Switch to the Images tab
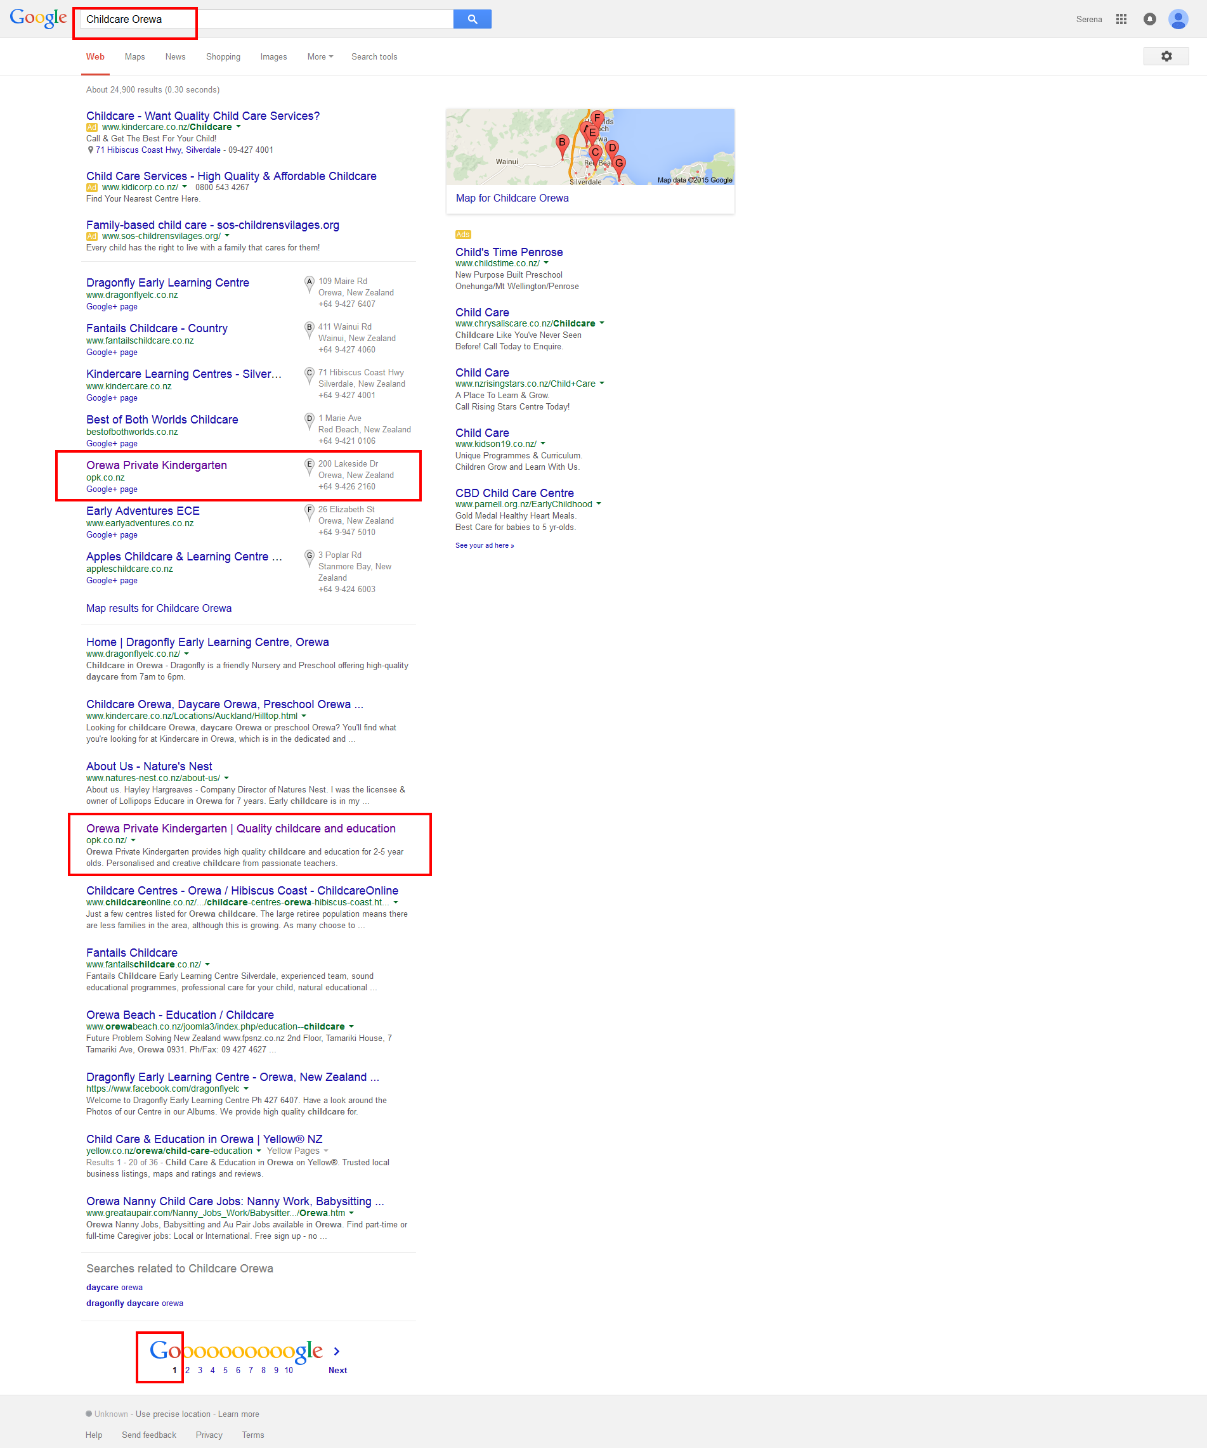1207x1448 pixels. pos(273,57)
